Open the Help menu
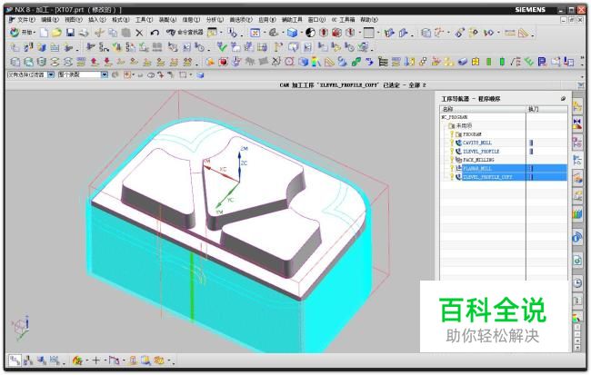 tap(368, 18)
